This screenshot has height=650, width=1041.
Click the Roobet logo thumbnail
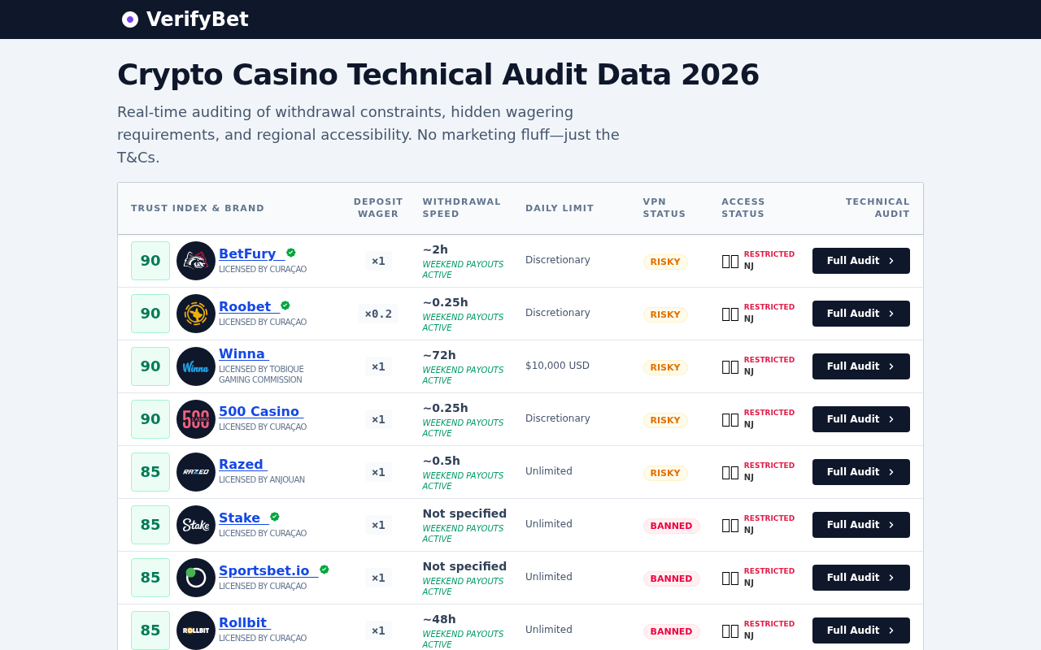[196, 314]
